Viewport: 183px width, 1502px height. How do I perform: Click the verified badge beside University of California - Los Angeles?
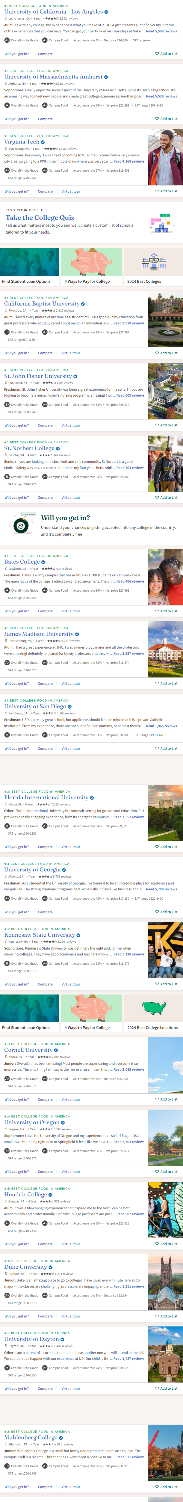click(x=106, y=12)
